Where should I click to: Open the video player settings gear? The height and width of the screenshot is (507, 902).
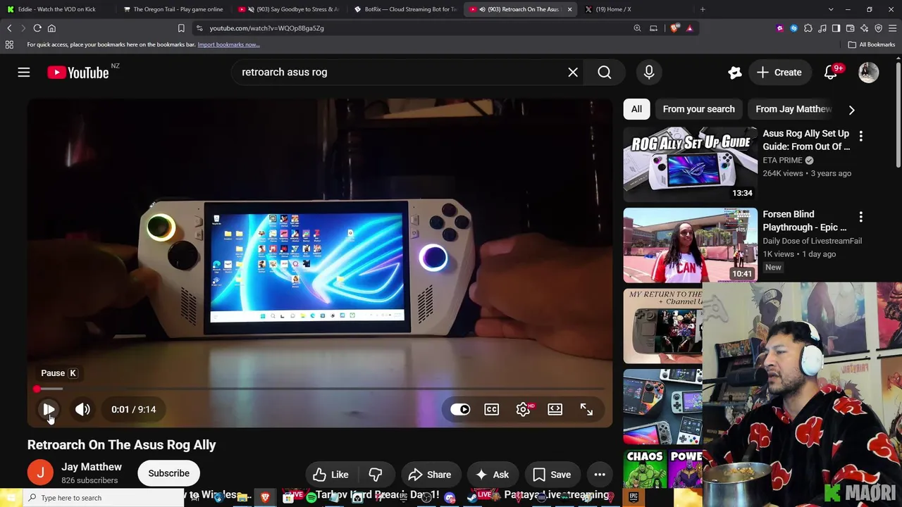point(523,409)
